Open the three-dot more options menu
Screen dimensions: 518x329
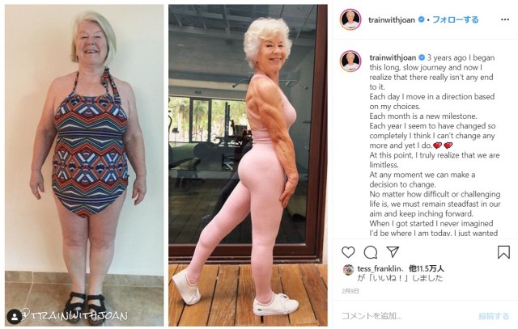click(505, 19)
